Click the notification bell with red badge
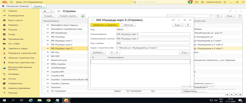This screenshot has height=103, width=246. (x=190, y=2)
